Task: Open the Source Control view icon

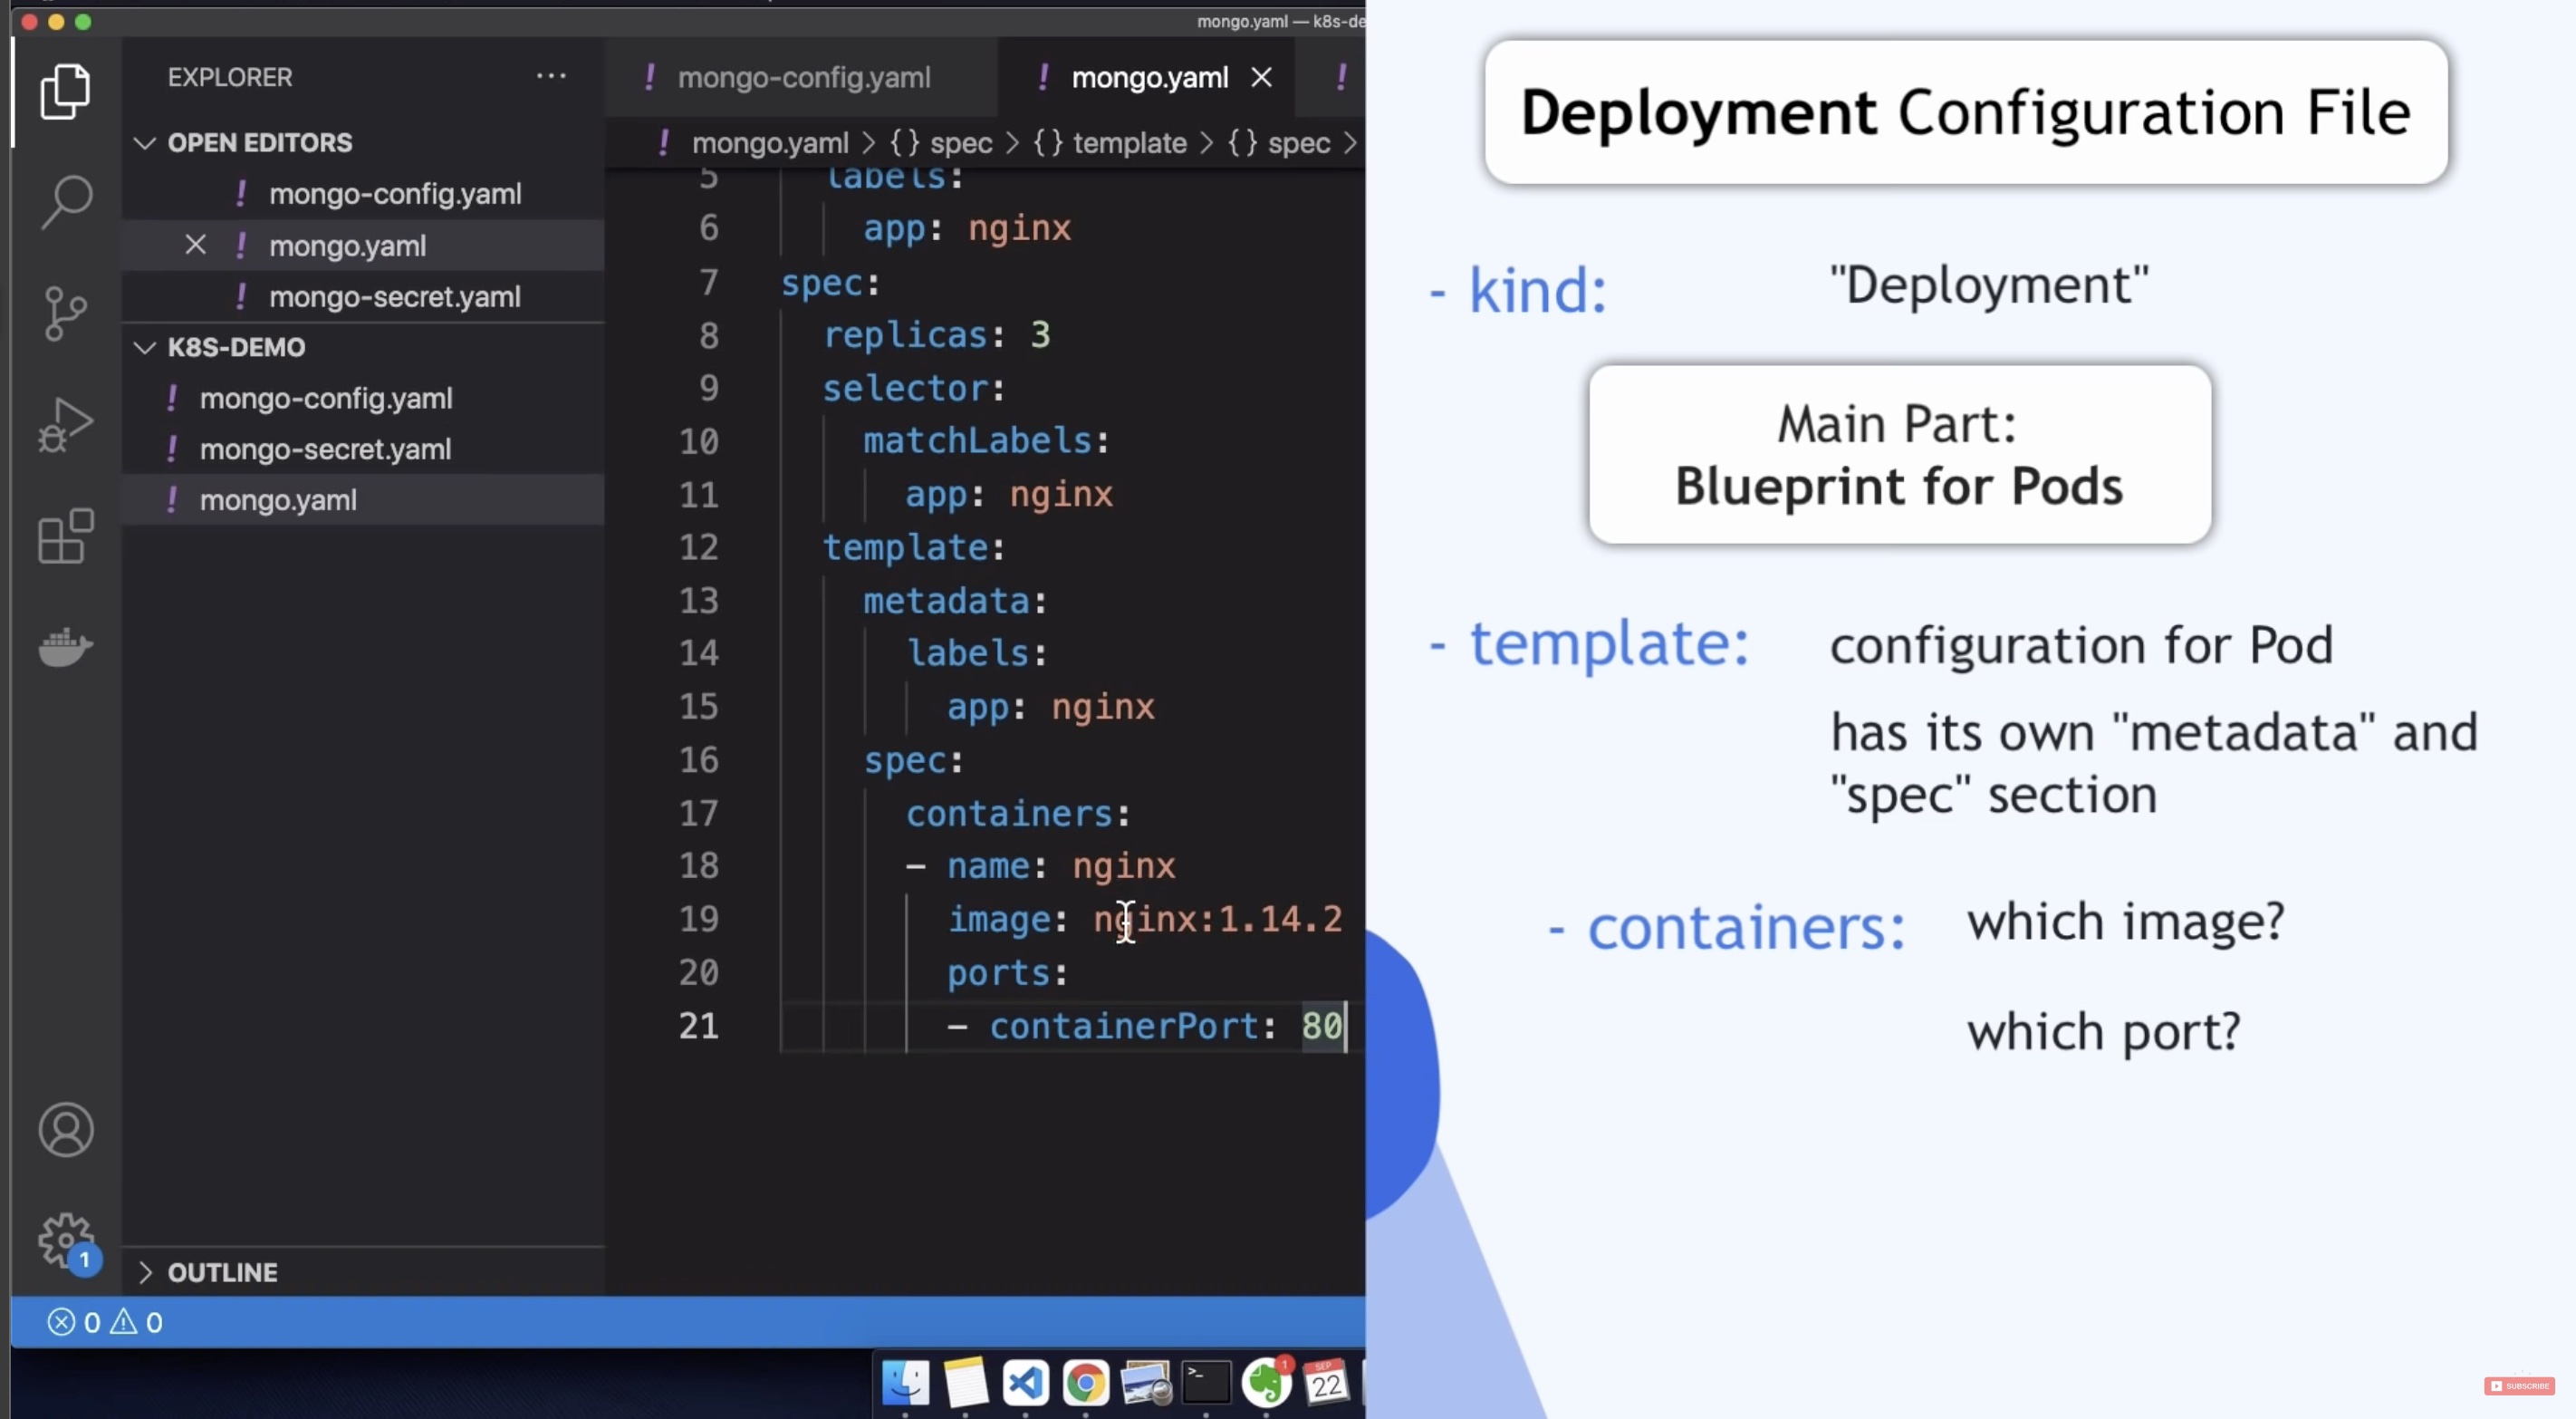Action: [x=66, y=314]
